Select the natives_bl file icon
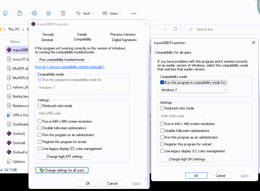This screenshot has height=191, width=260. coord(9,87)
